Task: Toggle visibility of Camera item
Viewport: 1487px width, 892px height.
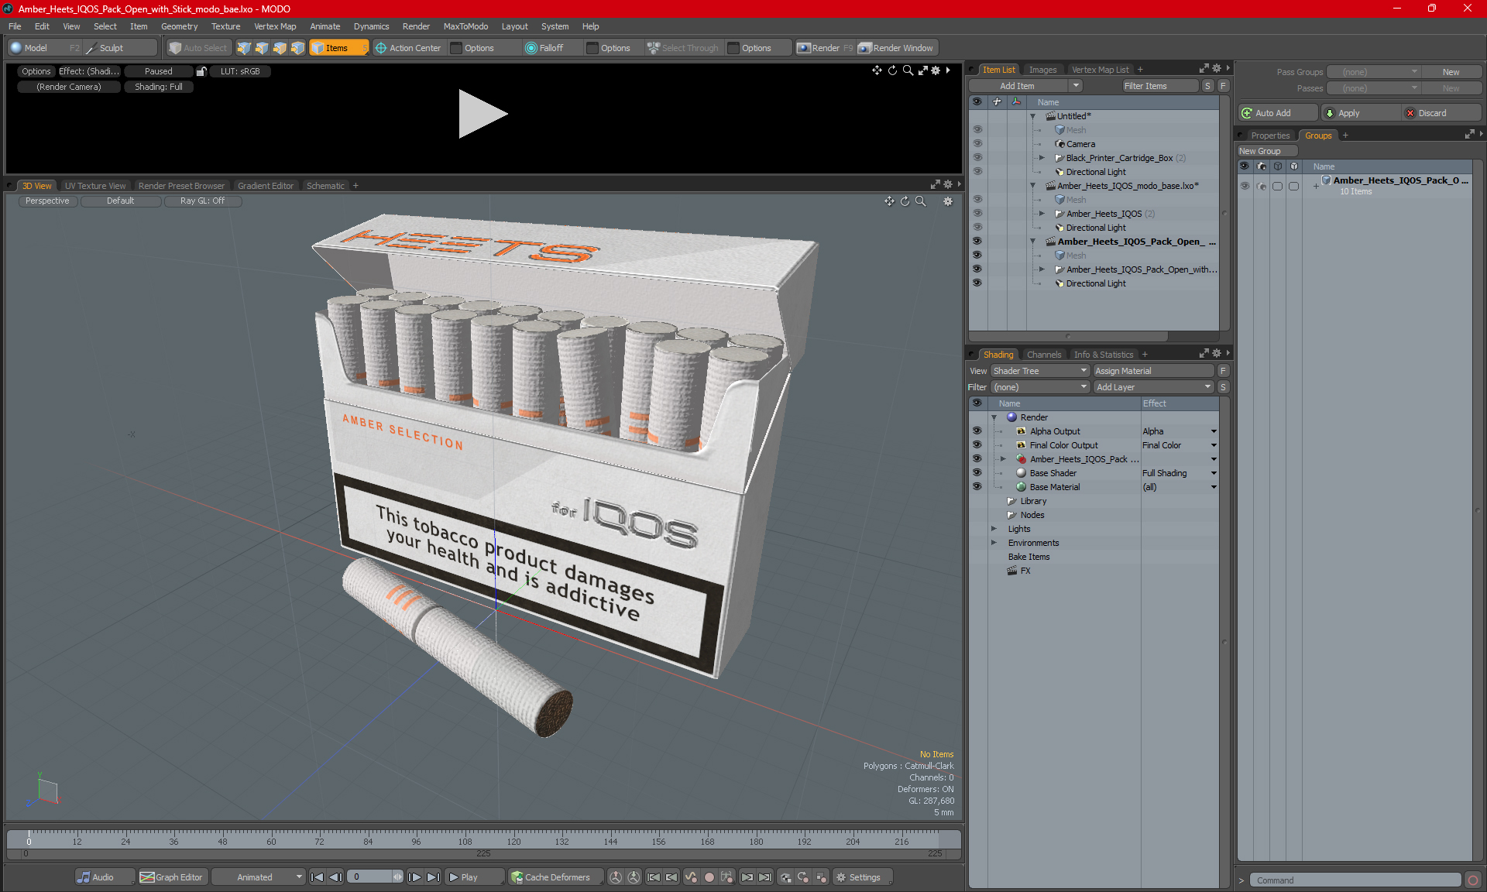Action: 977,144
